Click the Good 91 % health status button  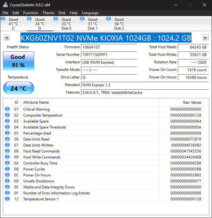(19, 61)
